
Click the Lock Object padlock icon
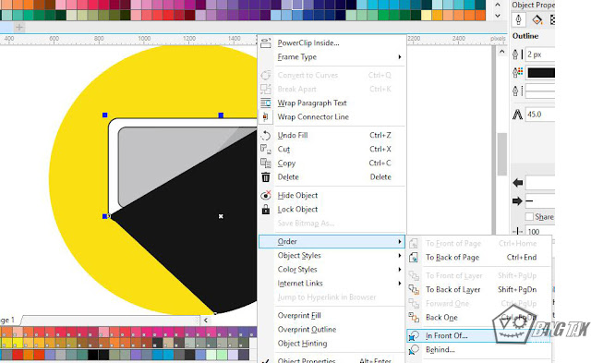tap(266, 209)
